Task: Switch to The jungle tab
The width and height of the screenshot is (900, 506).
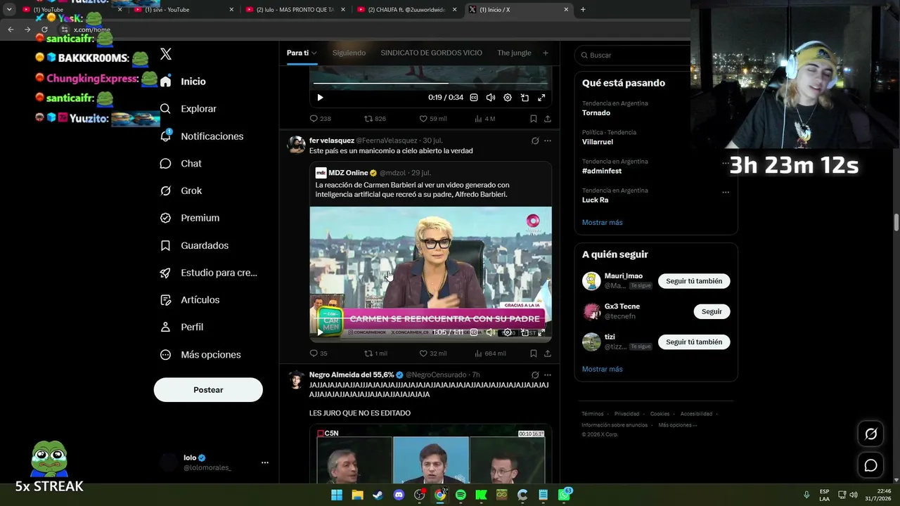Action: pyautogui.click(x=514, y=53)
